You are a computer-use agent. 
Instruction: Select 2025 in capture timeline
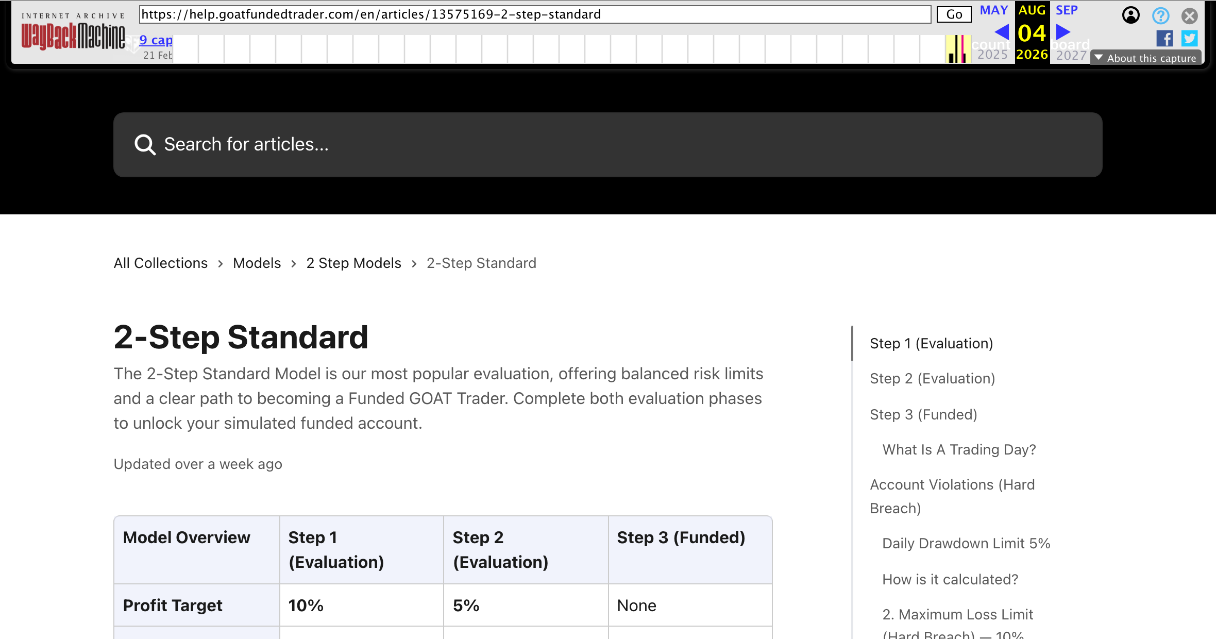coord(992,54)
